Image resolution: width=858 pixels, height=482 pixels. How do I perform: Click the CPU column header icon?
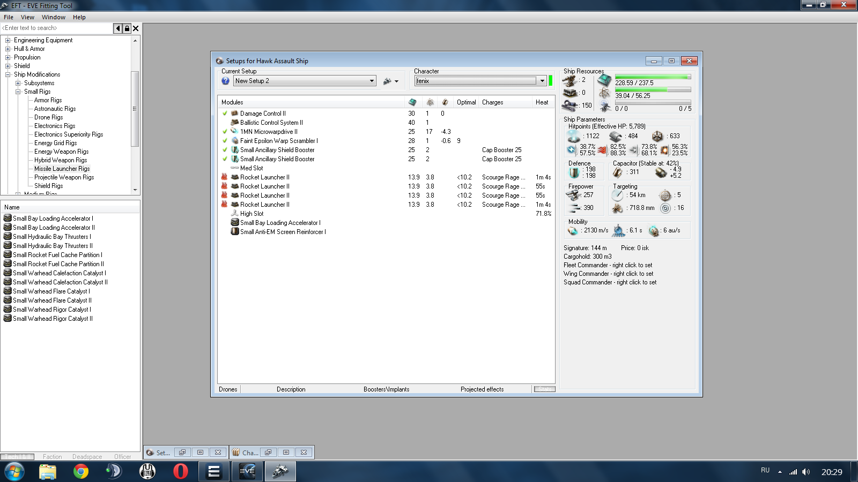point(412,102)
